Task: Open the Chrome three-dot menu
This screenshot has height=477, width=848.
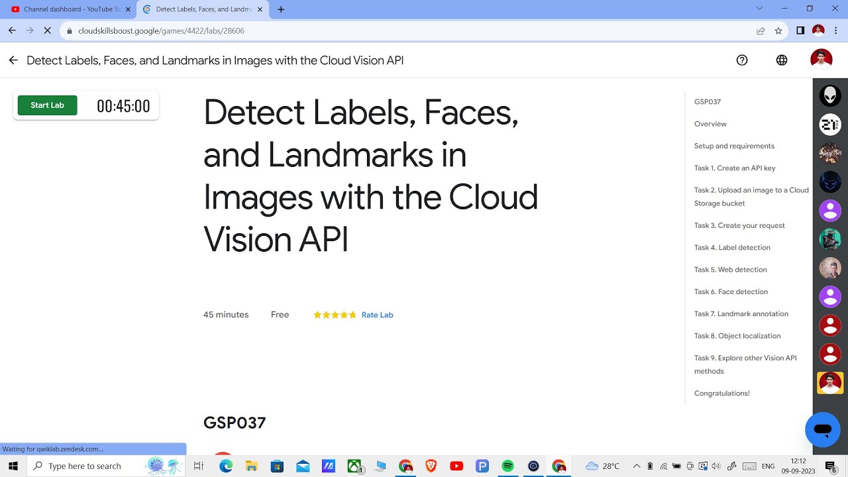Action: pyautogui.click(x=836, y=30)
